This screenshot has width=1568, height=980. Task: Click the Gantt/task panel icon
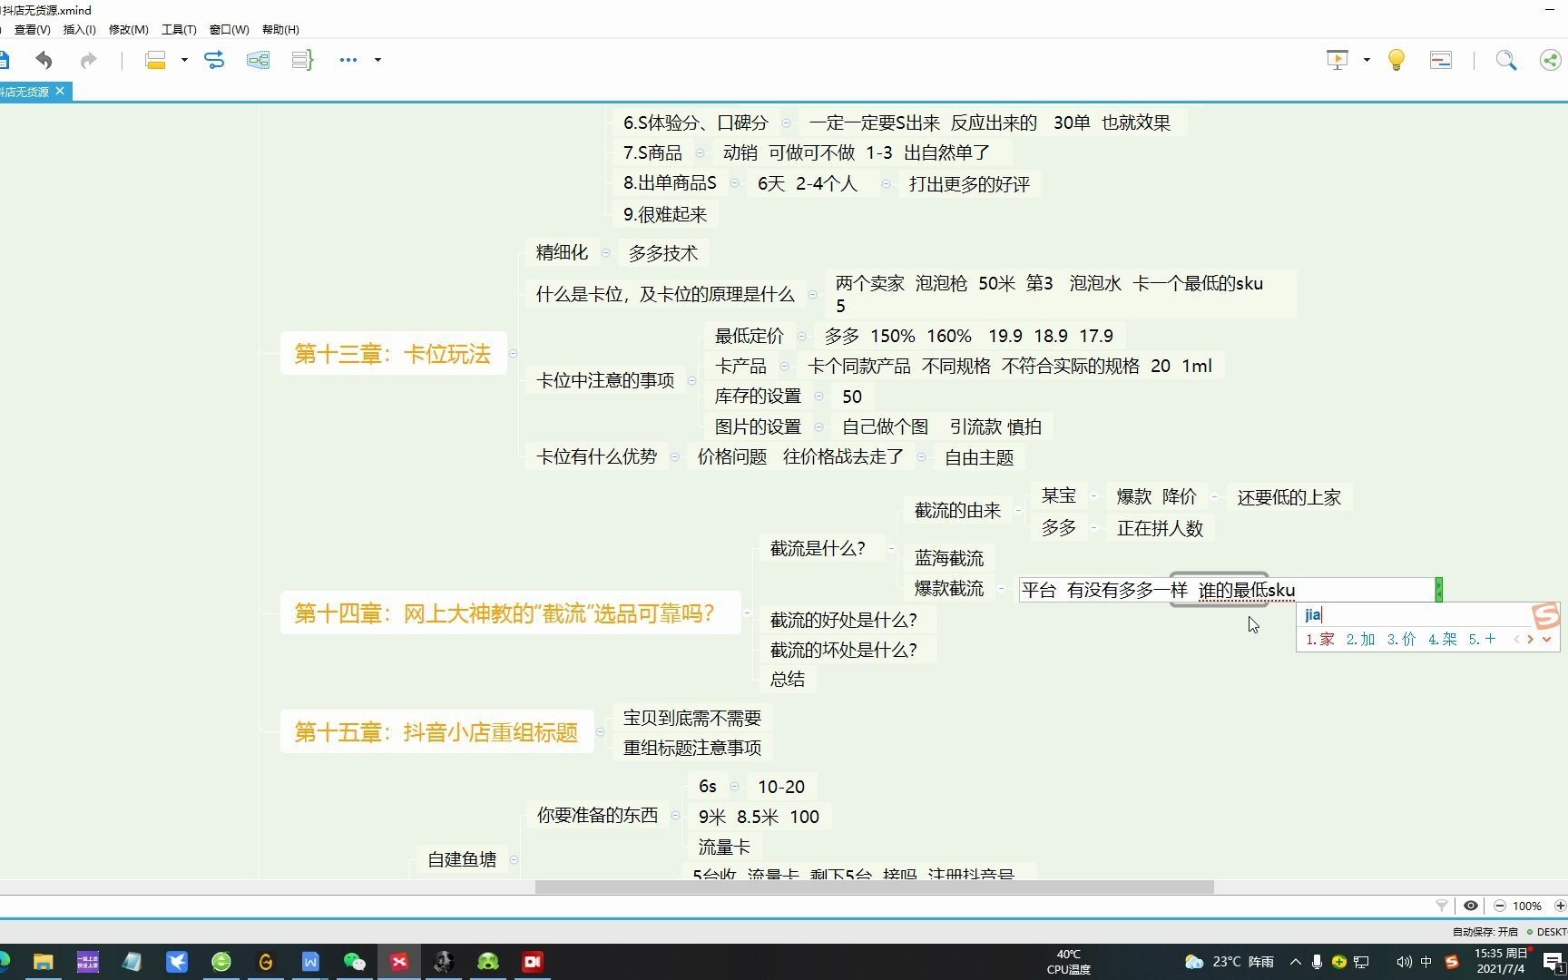point(1441,60)
